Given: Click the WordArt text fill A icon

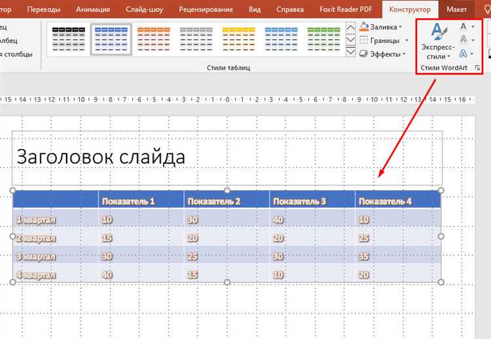Looking at the screenshot, I should point(464,27).
